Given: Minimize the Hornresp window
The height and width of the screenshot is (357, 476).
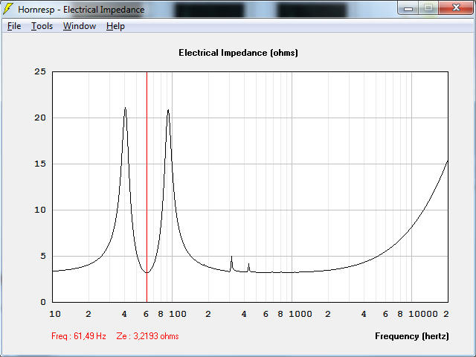Looking at the screenshot, I should tap(408, 8).
